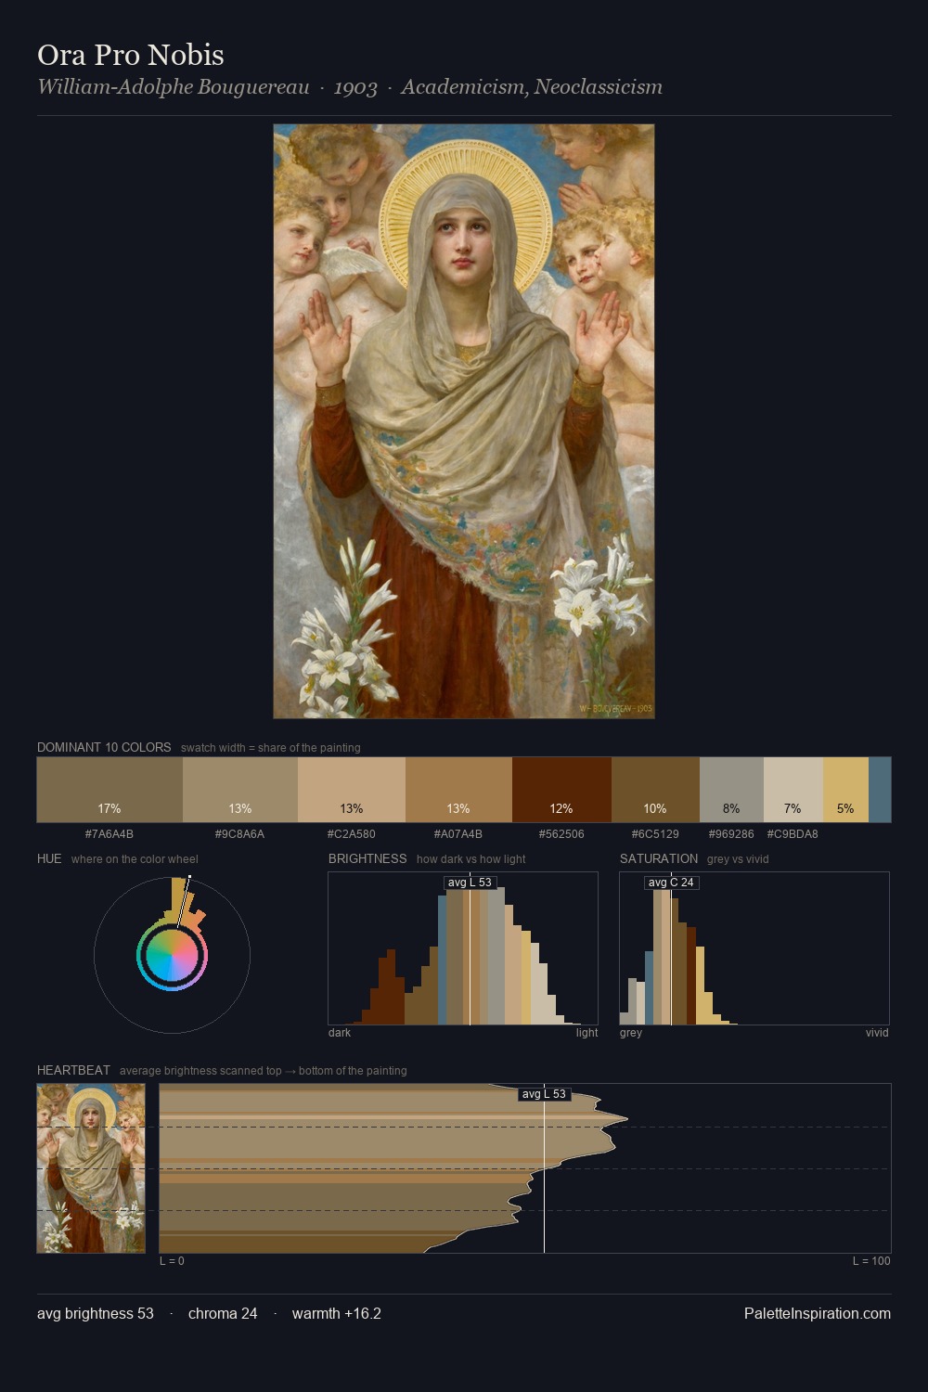
Task: Click the hex label #6C5129
Action: pyautogui.click(x=655, y=834)
